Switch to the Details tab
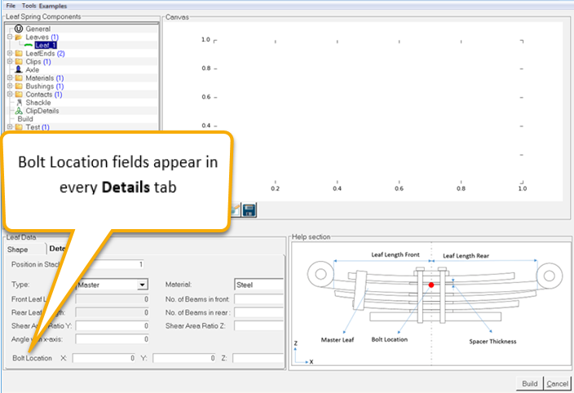574x393 pixels. click(57, 249)
